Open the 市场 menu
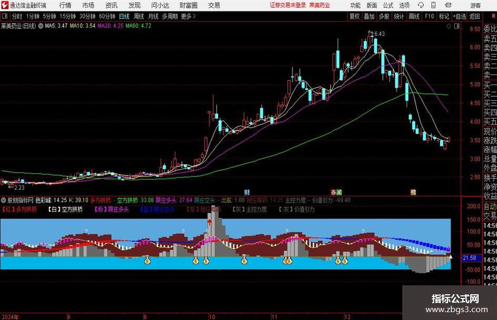497x320 pixels. [x=88, y=5]
